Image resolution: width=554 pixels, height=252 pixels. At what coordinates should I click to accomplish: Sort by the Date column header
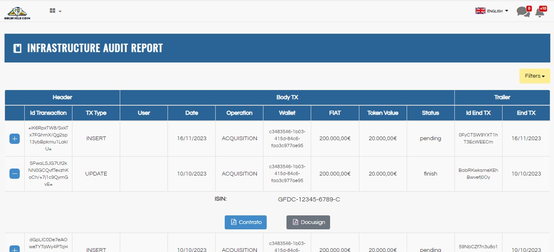pos(192,113)
